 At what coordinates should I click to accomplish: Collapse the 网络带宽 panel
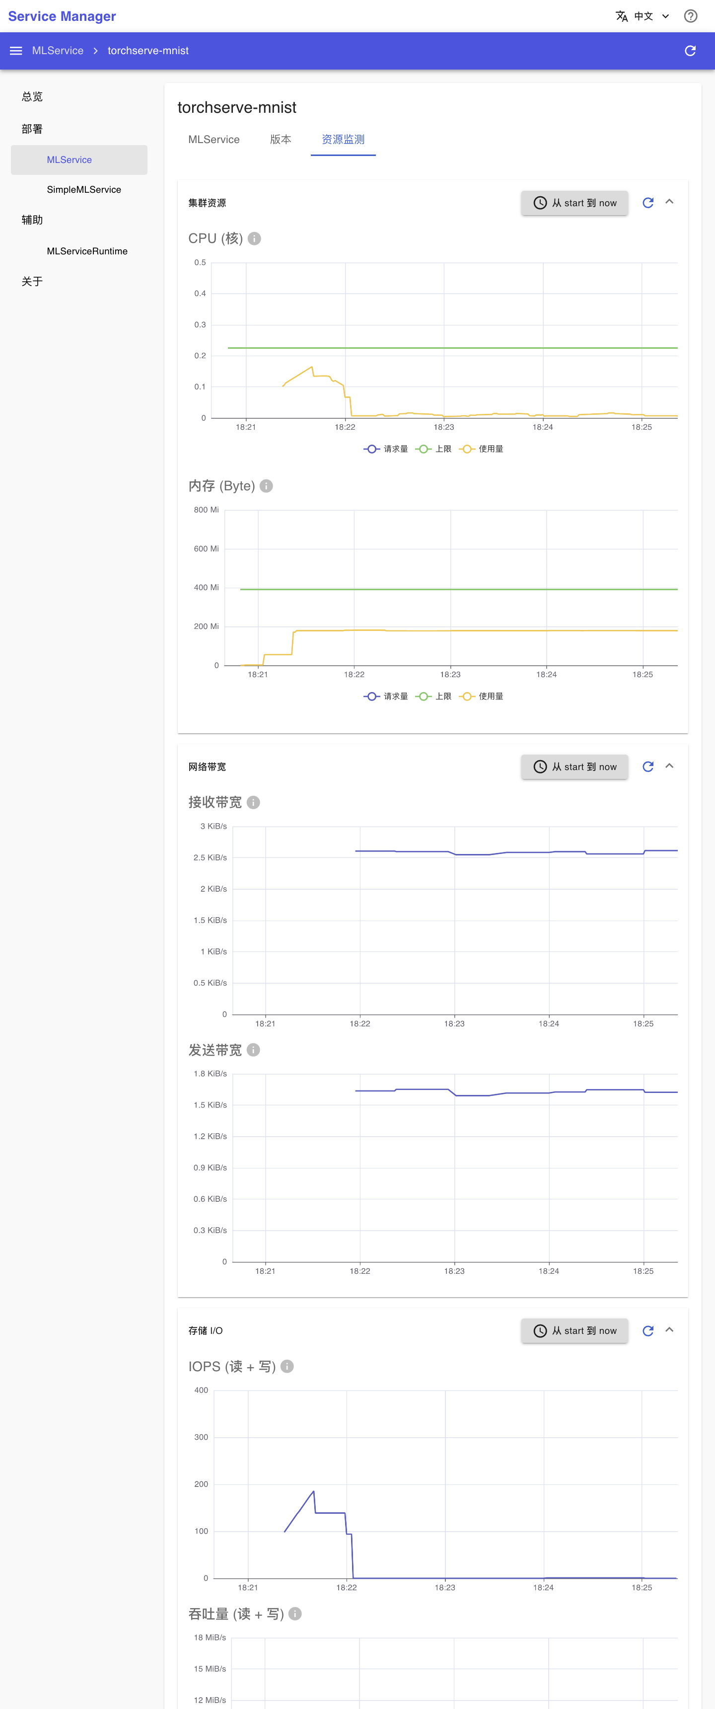click(x=669, y=766)
